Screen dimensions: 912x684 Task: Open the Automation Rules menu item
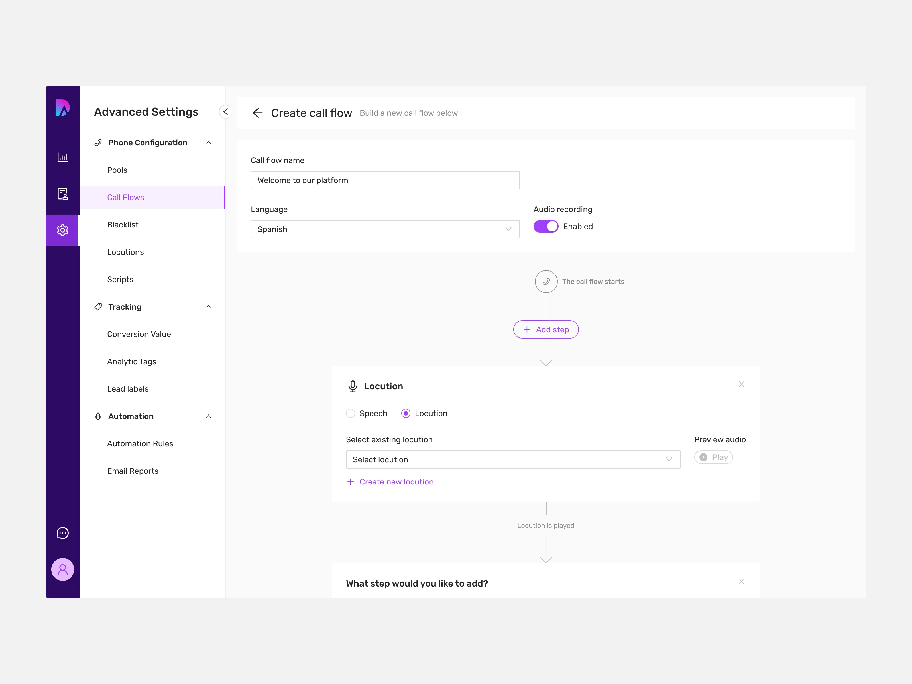pyautogui.click(x=140, y=444)
